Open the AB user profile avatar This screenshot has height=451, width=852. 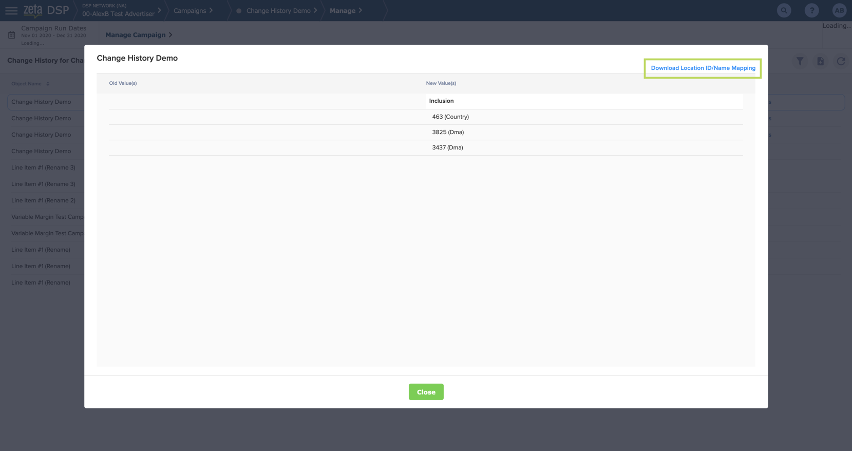(x=839, y=11)
